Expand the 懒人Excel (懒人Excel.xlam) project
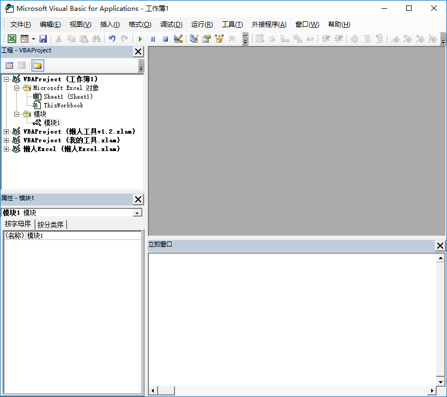The width and height of the screenshot is (447, 397). [5, 148]
